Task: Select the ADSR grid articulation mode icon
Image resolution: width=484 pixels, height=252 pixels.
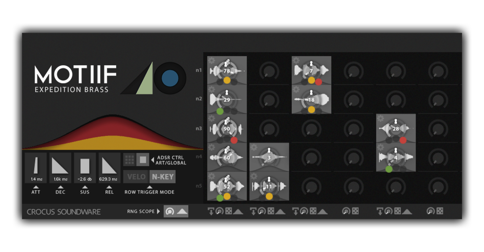Action: coord(130,160)
